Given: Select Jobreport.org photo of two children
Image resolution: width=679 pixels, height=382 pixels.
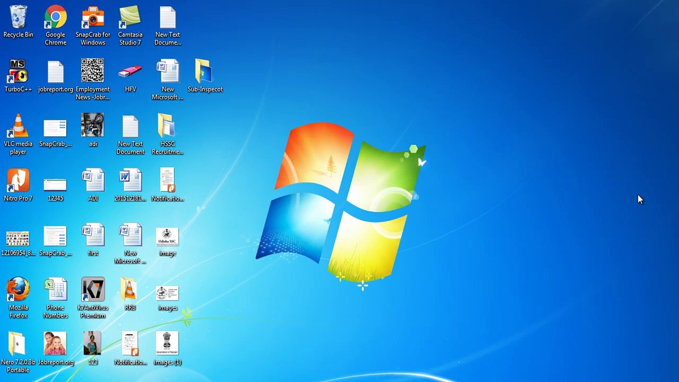Looking at the screenshot, I should point(56,349).
